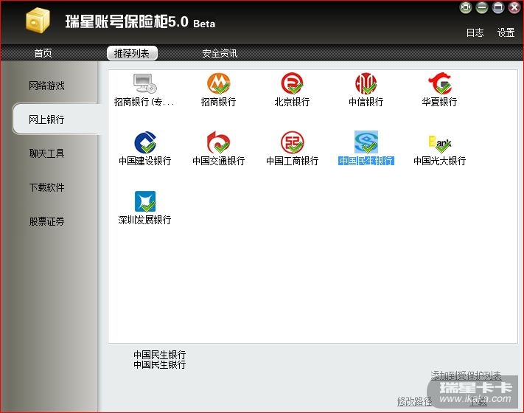Click the 修改路径 link
Screen dimensions: 524x413
tap(414, 401)
